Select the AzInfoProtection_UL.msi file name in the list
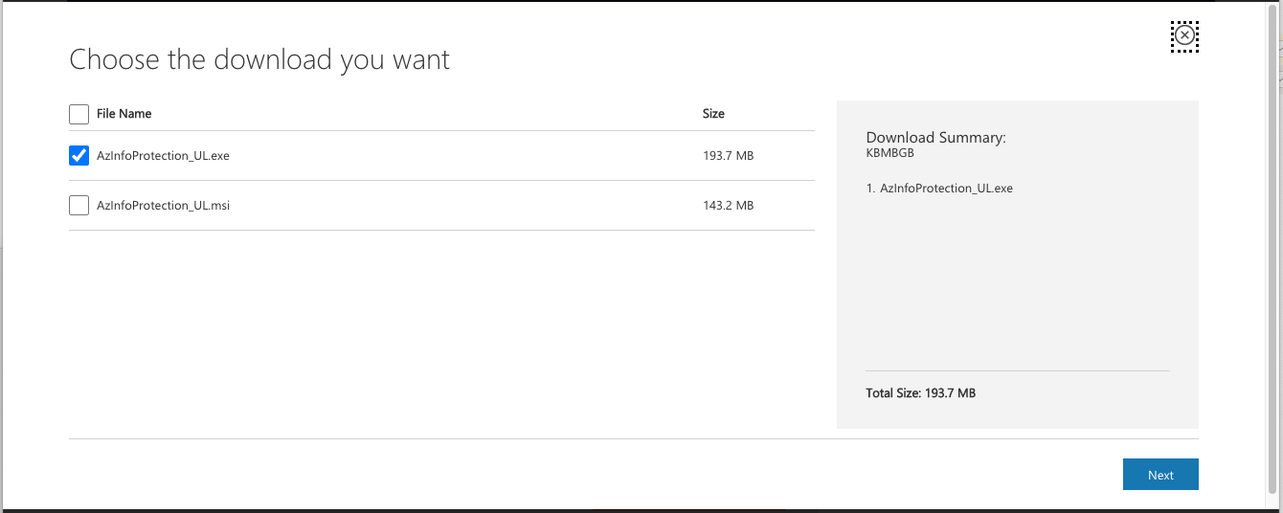 (x=163, y=206)
